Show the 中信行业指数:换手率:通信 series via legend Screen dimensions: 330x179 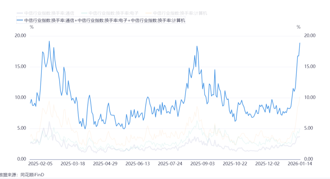click(x=46, y=13)
